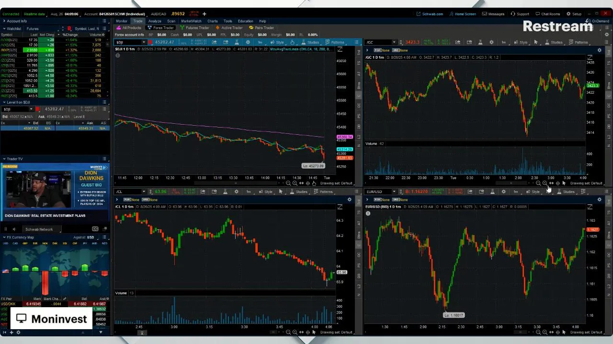
Task: Open the All Products subtab
Action: click(129, 28)
